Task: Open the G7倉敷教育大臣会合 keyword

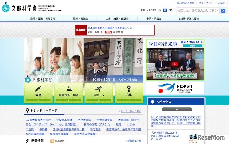Action: [38, 120]
